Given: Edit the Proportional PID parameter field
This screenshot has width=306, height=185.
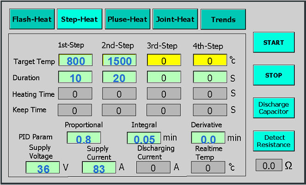Looking at the screenshot, I should click(x=84, y=138).
